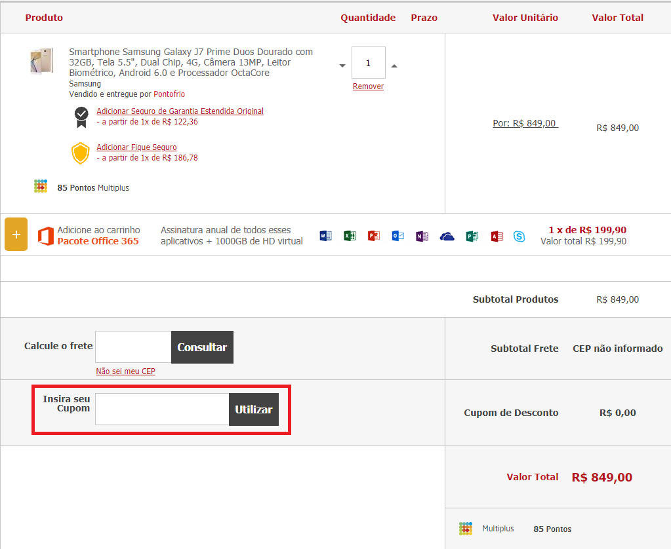Viewport: 671px width, 549px height.
Task: Click the Não sei meu CEP link
Action: coord(125,371)
